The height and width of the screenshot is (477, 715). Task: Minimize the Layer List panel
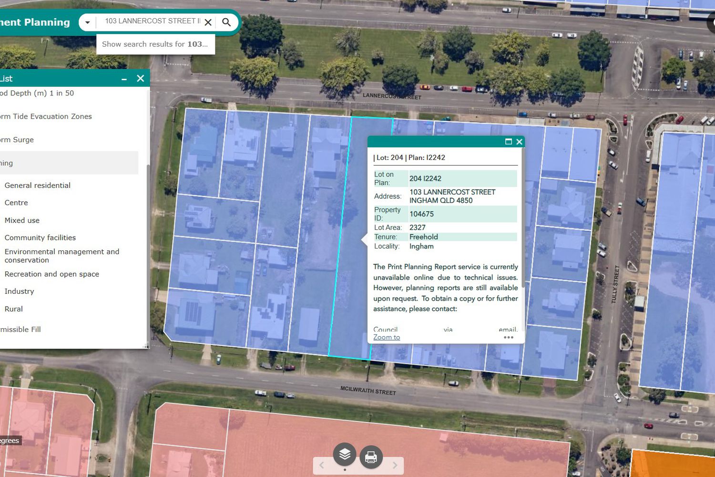(x=124, y=79)
